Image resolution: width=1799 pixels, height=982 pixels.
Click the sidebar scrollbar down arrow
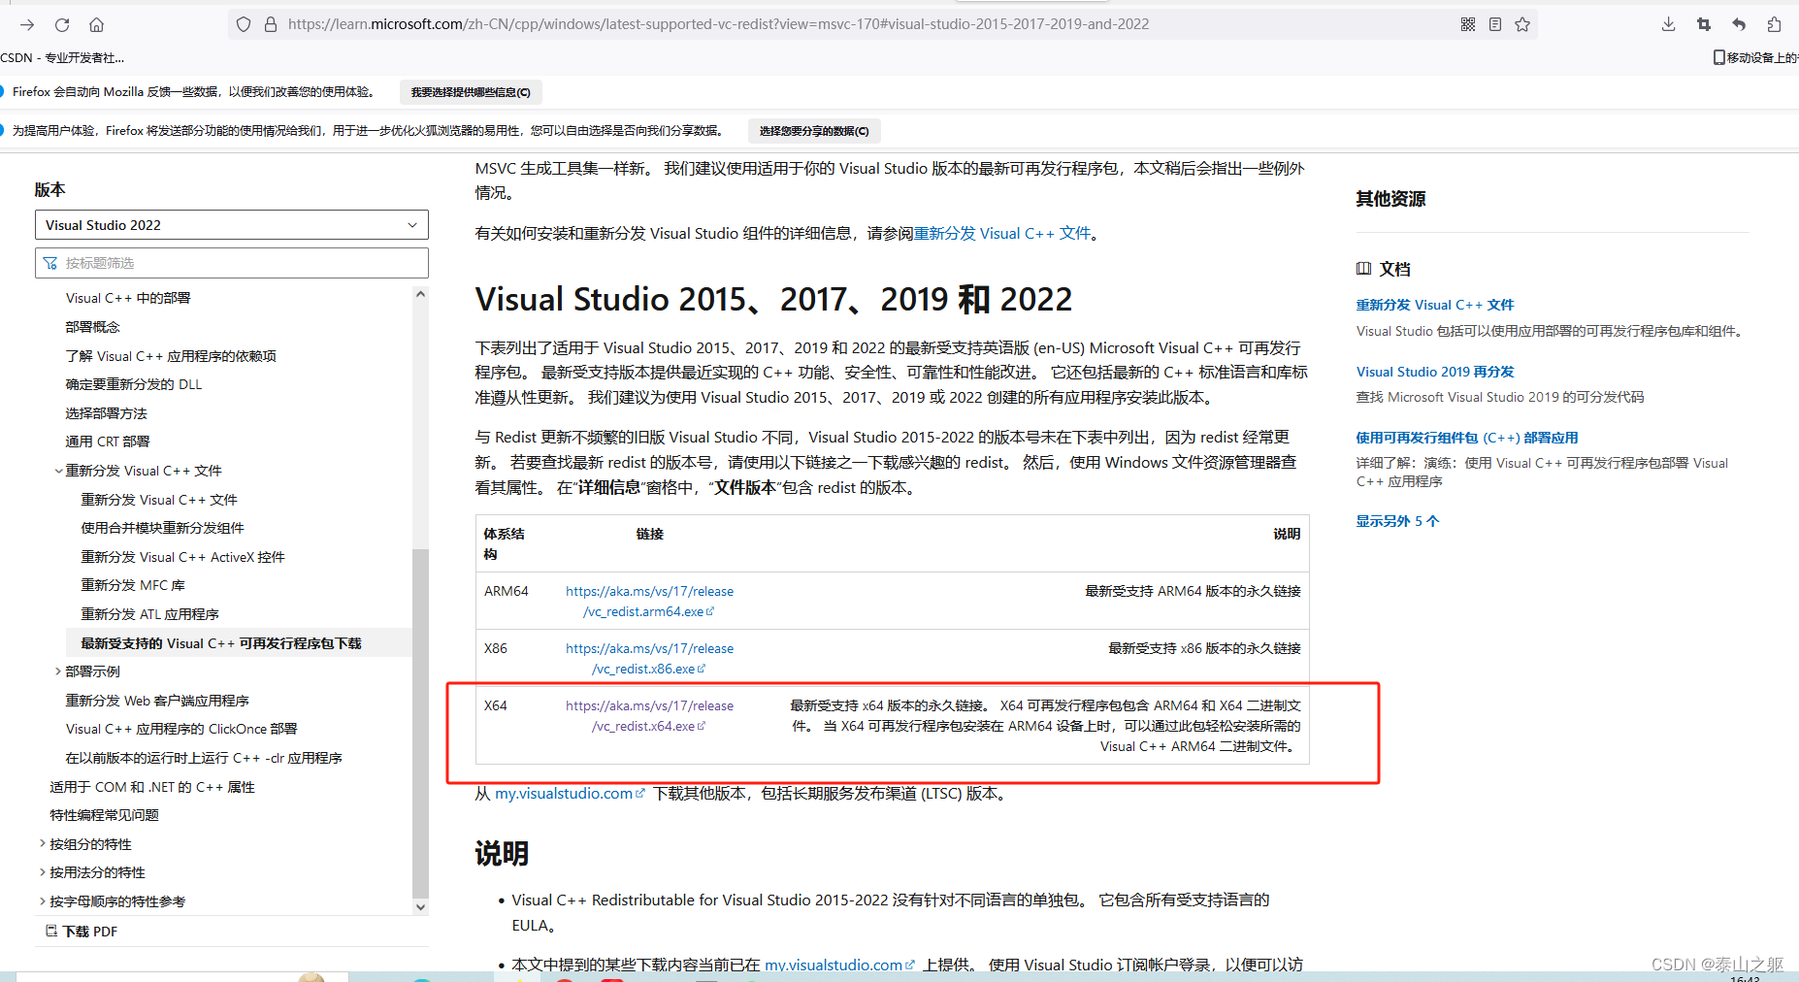420,907
